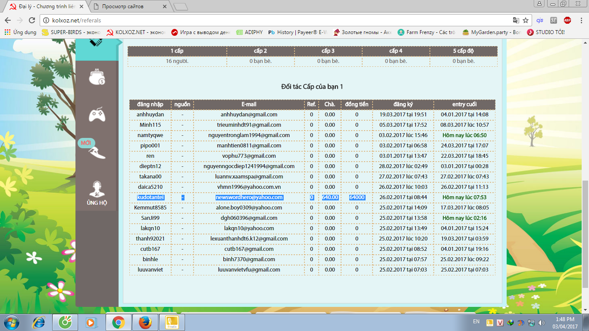Image resolution: width=589 pixels, height=331 pixels.
Task: Open the AdBlock Plus extension icon
Action: tap(567, 20)
